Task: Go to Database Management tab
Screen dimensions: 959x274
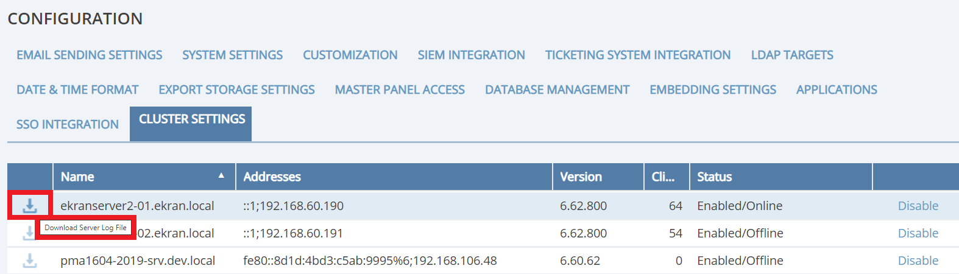Action: [557, 90]
